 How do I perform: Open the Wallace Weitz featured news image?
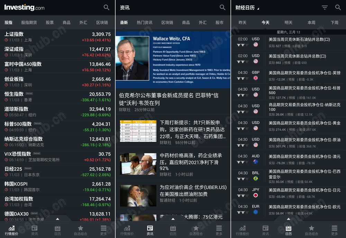(173, 59)
